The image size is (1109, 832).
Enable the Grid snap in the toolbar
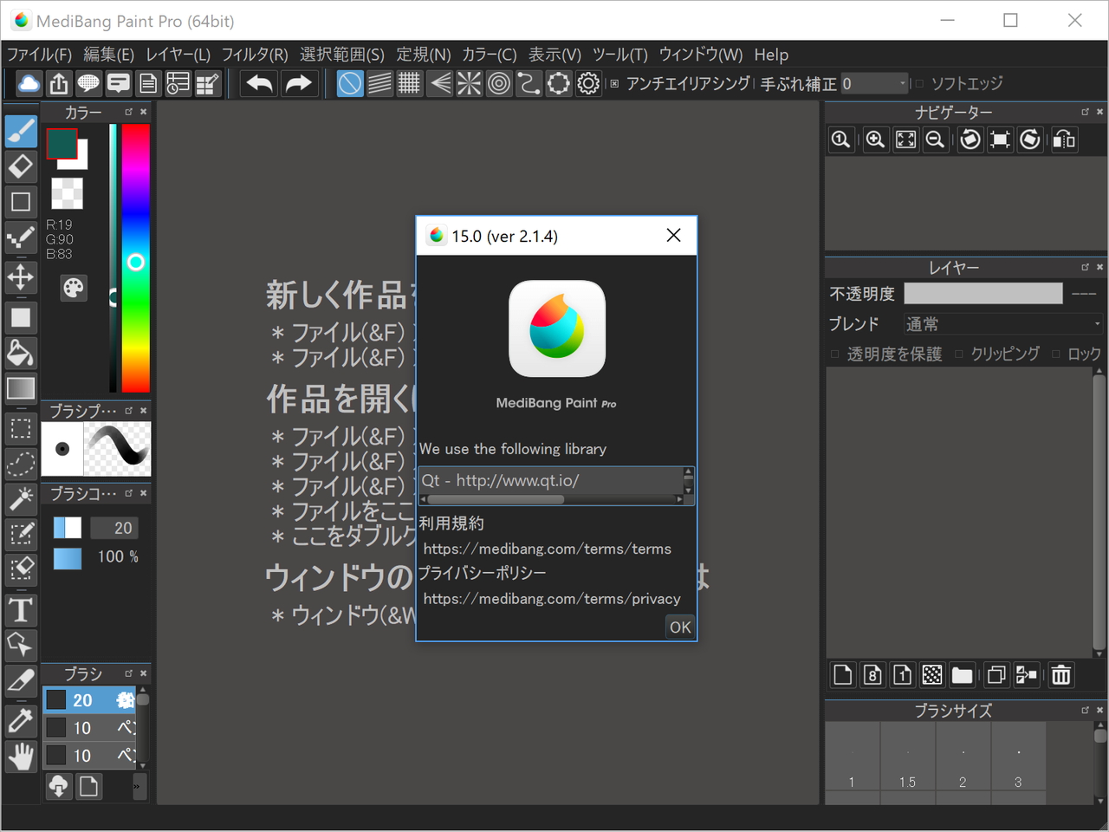pos(409,82)
